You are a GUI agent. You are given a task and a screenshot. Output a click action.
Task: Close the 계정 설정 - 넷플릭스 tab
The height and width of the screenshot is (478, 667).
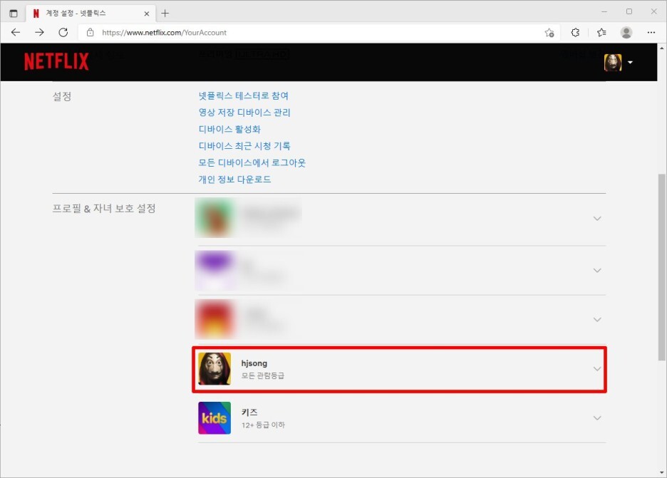pyautogui.click(x=147, y=14)
